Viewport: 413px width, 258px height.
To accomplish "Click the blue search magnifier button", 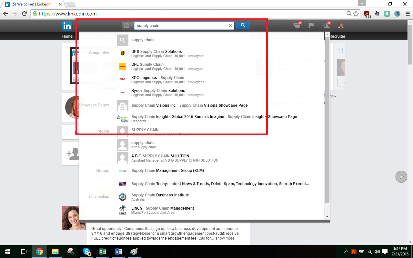I will 243,25.
